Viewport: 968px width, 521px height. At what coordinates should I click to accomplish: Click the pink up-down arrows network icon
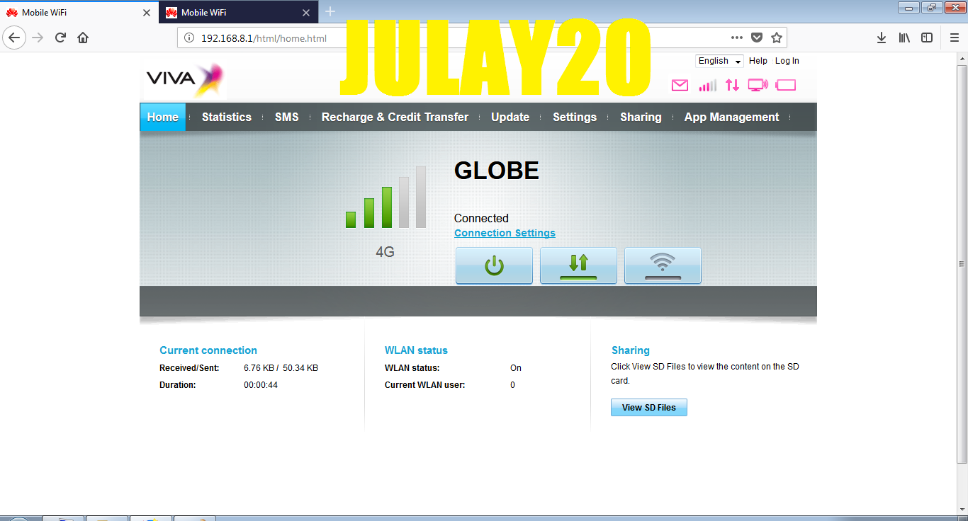[x=732, y=86]
